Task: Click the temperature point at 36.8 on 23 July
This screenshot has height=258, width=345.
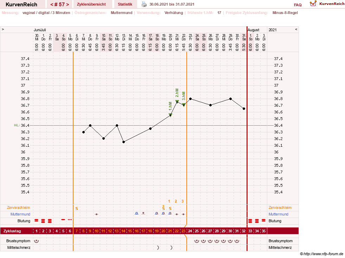Action: (191, 99)
